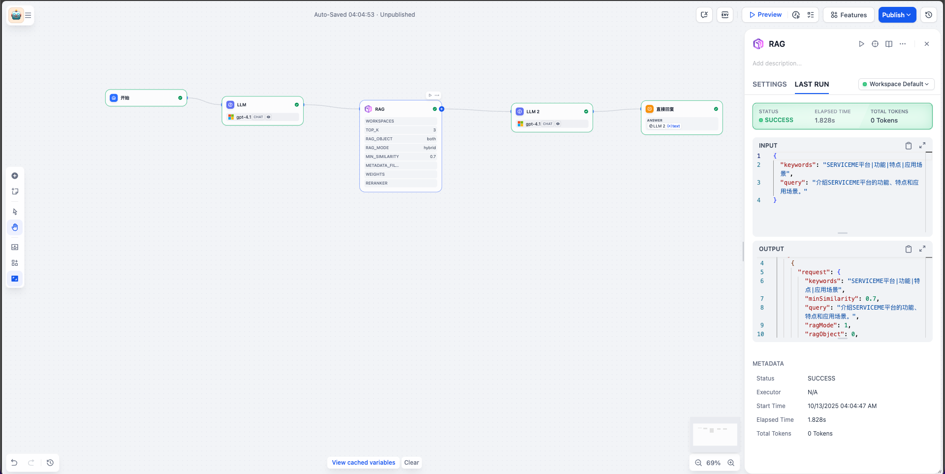
Task: Click the add node plus icon
Action: point(15,176)
